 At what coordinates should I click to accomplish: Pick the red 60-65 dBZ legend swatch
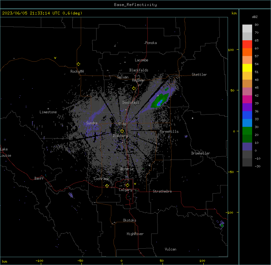coord(247,44)
